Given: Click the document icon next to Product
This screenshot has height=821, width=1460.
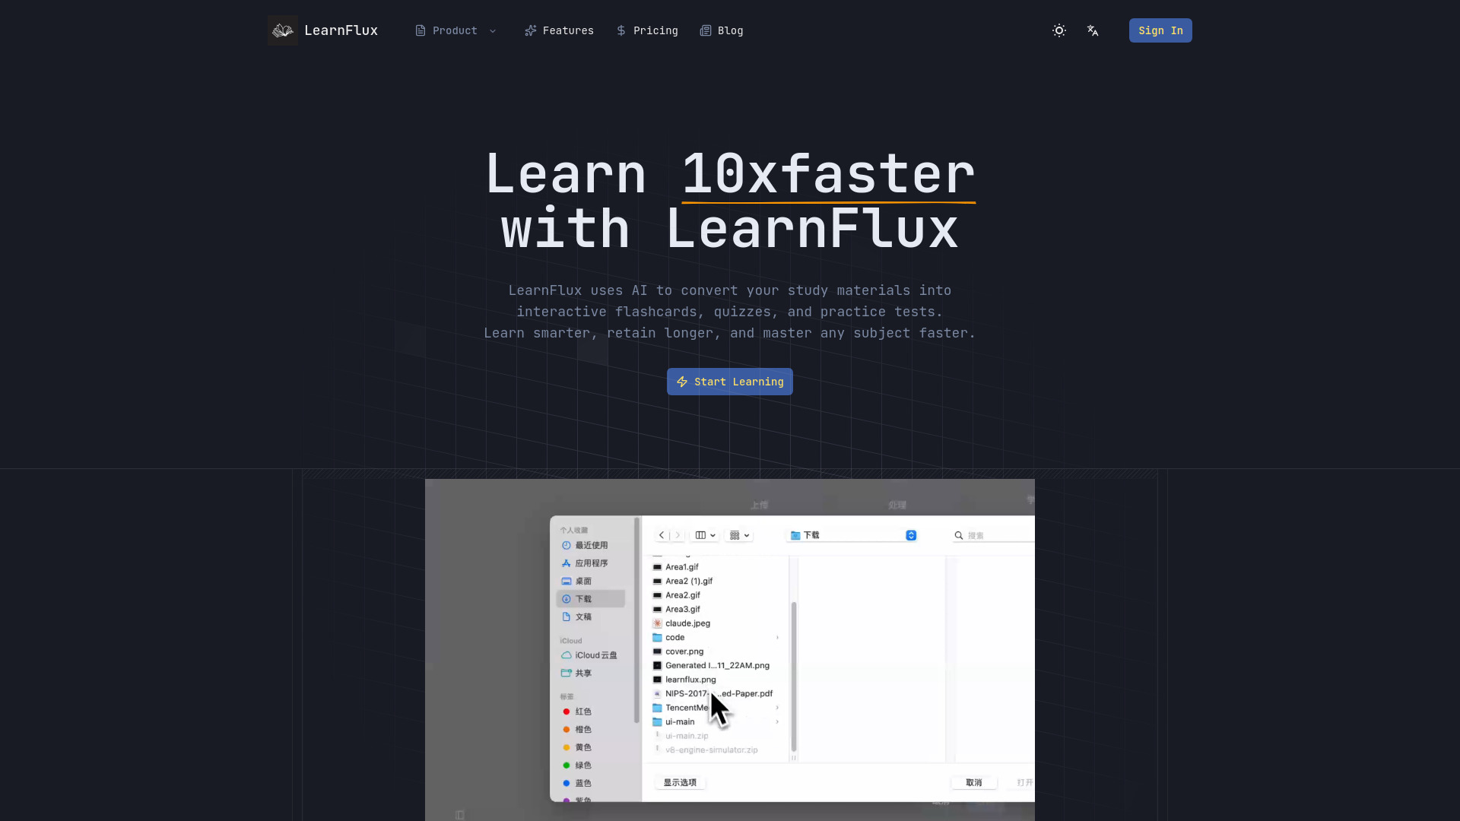Looking at the screenshot, I should coord(420,30).
